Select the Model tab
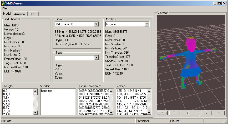 point(7,14)
